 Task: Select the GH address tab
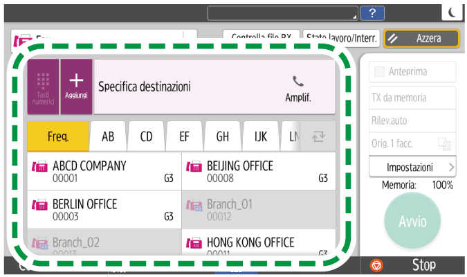[x=223, y=136]
